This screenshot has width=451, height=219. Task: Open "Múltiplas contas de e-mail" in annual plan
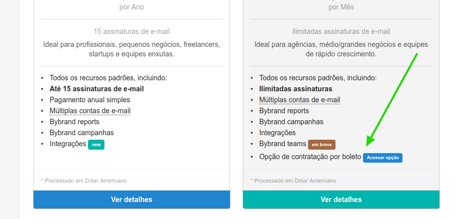click(90, 111)
